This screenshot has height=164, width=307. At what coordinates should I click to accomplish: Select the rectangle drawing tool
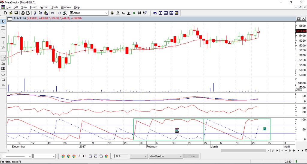3,80
